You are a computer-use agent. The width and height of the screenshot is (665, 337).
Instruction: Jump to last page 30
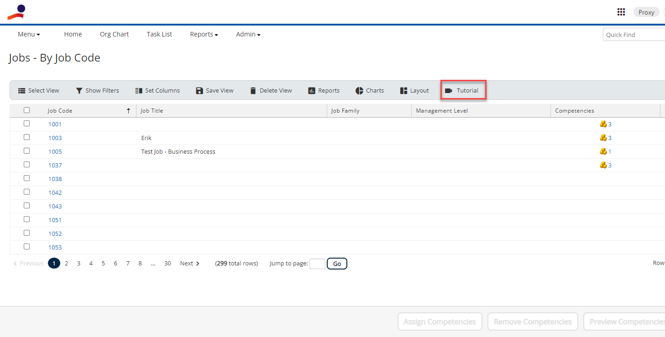[168, 264]
